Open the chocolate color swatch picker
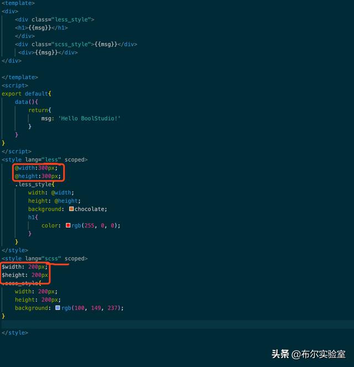354x367 pixels. tap(71, 209)
